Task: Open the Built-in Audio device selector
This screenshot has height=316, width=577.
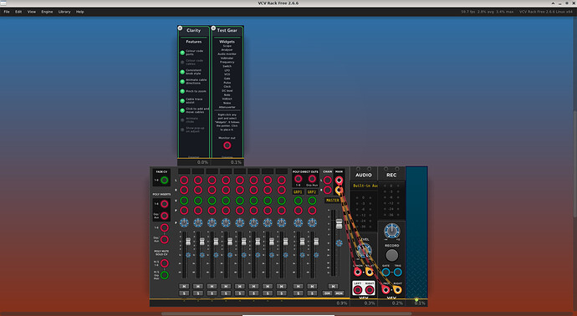Action: coord(365,186)
